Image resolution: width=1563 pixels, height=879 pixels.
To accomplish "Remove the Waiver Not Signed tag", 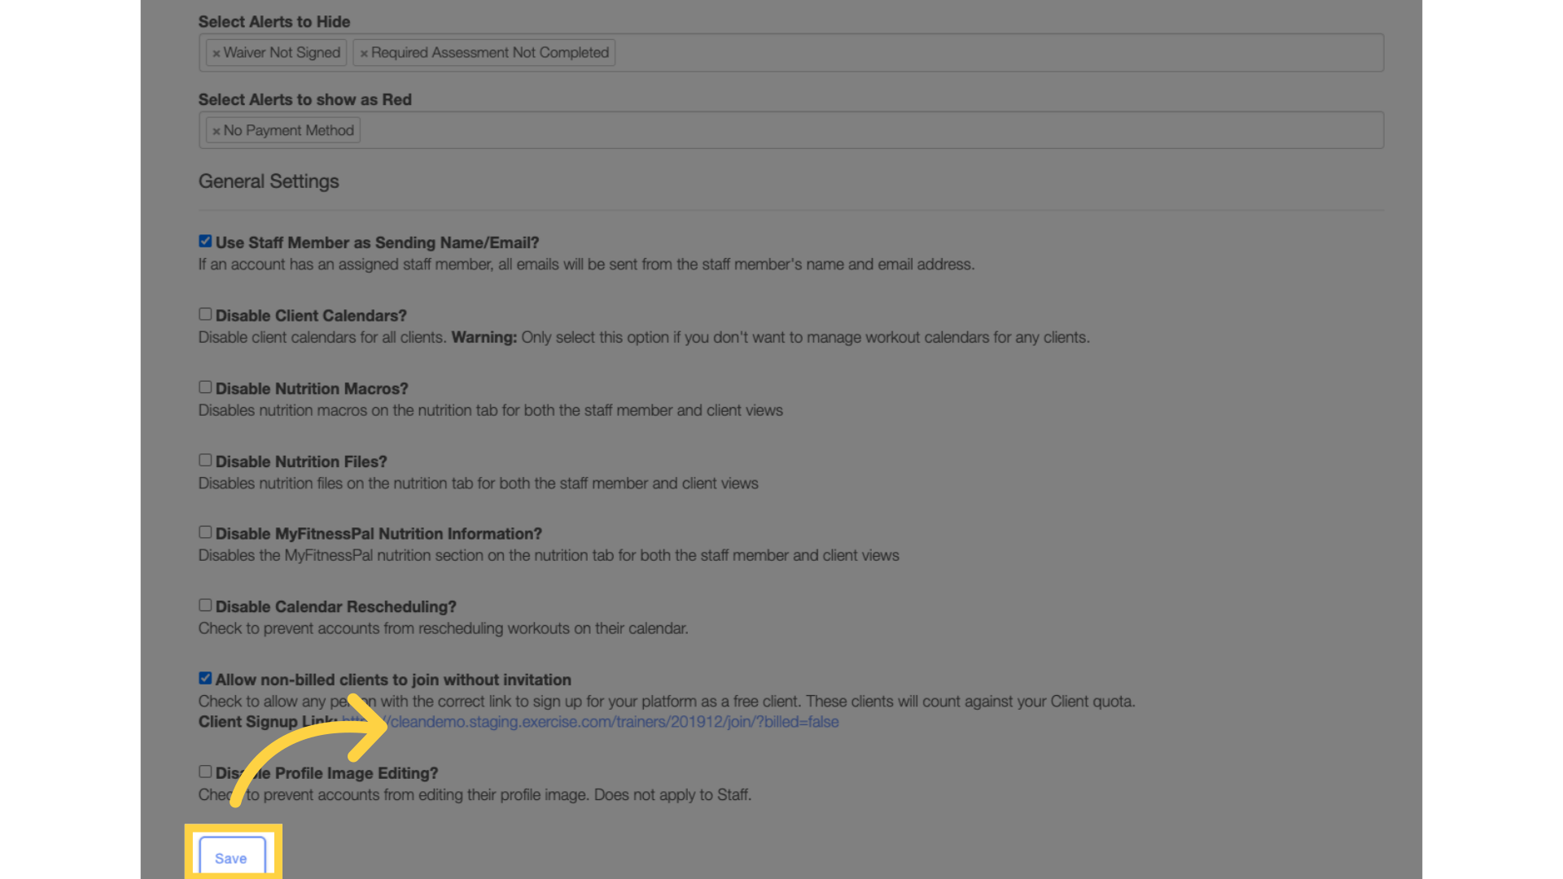I will tap(217, 53).
